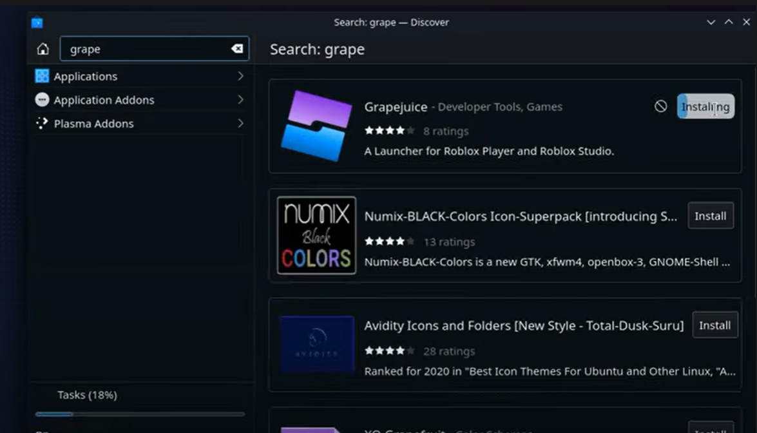This screenshot has width=757, height=433.
Task: Click the 'Search: grape' page heading
Action: coord(317,49)
